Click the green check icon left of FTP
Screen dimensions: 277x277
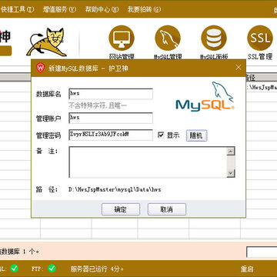pyautogui.click(x=15, y=269)
